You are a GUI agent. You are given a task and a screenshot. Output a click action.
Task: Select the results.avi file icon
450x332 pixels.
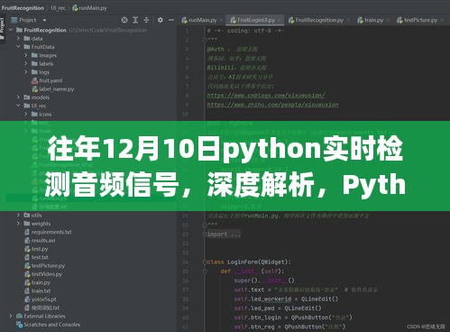pos(27,240)
